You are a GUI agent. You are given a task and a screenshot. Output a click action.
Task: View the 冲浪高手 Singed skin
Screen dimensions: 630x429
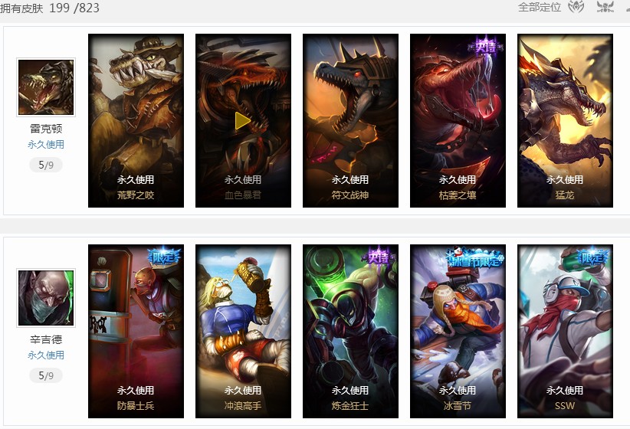coord(243,331)
